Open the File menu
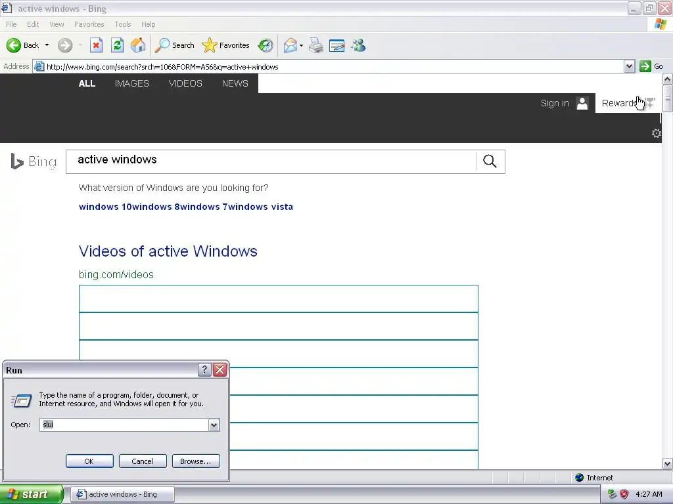The image size is (673, 504). pos(11,24)
